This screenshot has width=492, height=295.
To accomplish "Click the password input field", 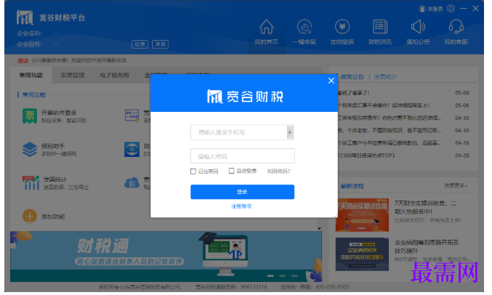I will click(x=242, y=156).
